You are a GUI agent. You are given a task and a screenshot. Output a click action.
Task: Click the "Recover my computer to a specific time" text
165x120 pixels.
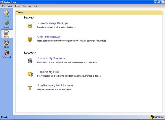67,62
